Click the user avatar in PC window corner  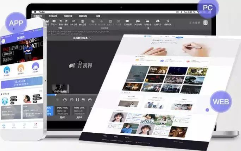pyautogui.click(x=205, y=23)
